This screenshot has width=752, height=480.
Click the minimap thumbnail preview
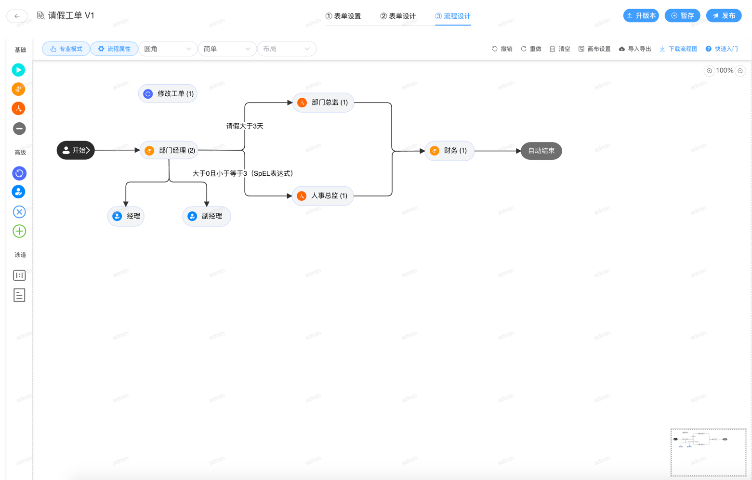point(708,452)
